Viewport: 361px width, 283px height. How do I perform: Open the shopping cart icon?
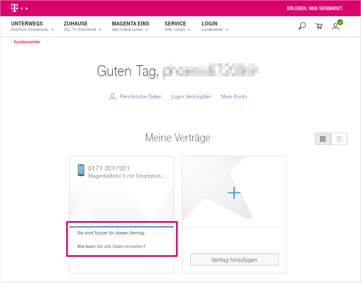pyautogui.click(x=319, y=26)
